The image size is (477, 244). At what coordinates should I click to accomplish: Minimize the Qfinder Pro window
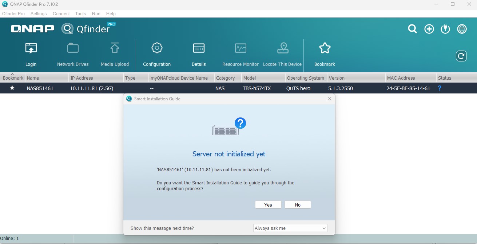[436, 4]
